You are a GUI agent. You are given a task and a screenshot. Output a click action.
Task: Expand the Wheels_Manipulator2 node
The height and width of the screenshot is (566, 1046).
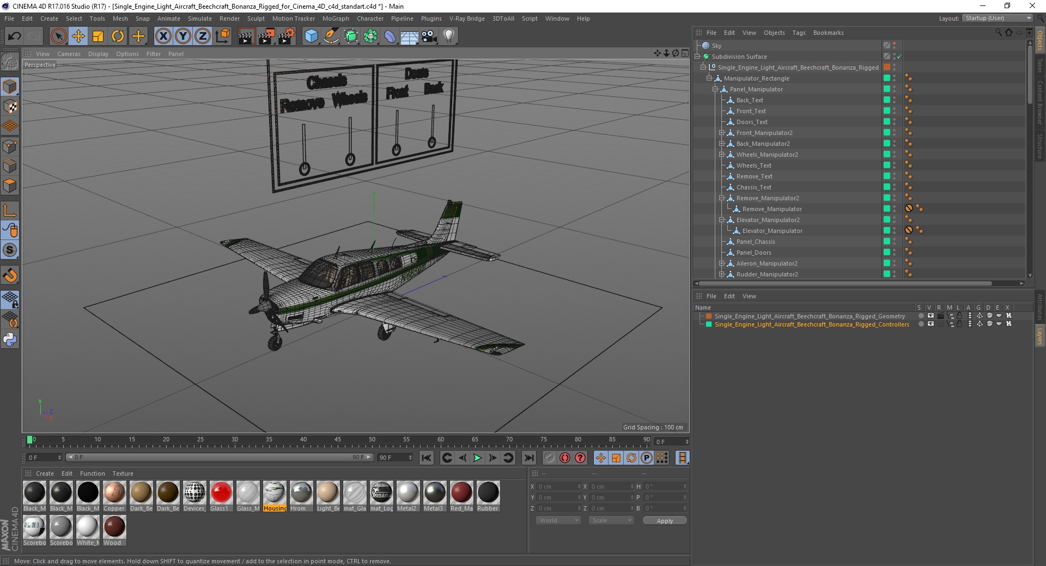[x=721, y=155]
